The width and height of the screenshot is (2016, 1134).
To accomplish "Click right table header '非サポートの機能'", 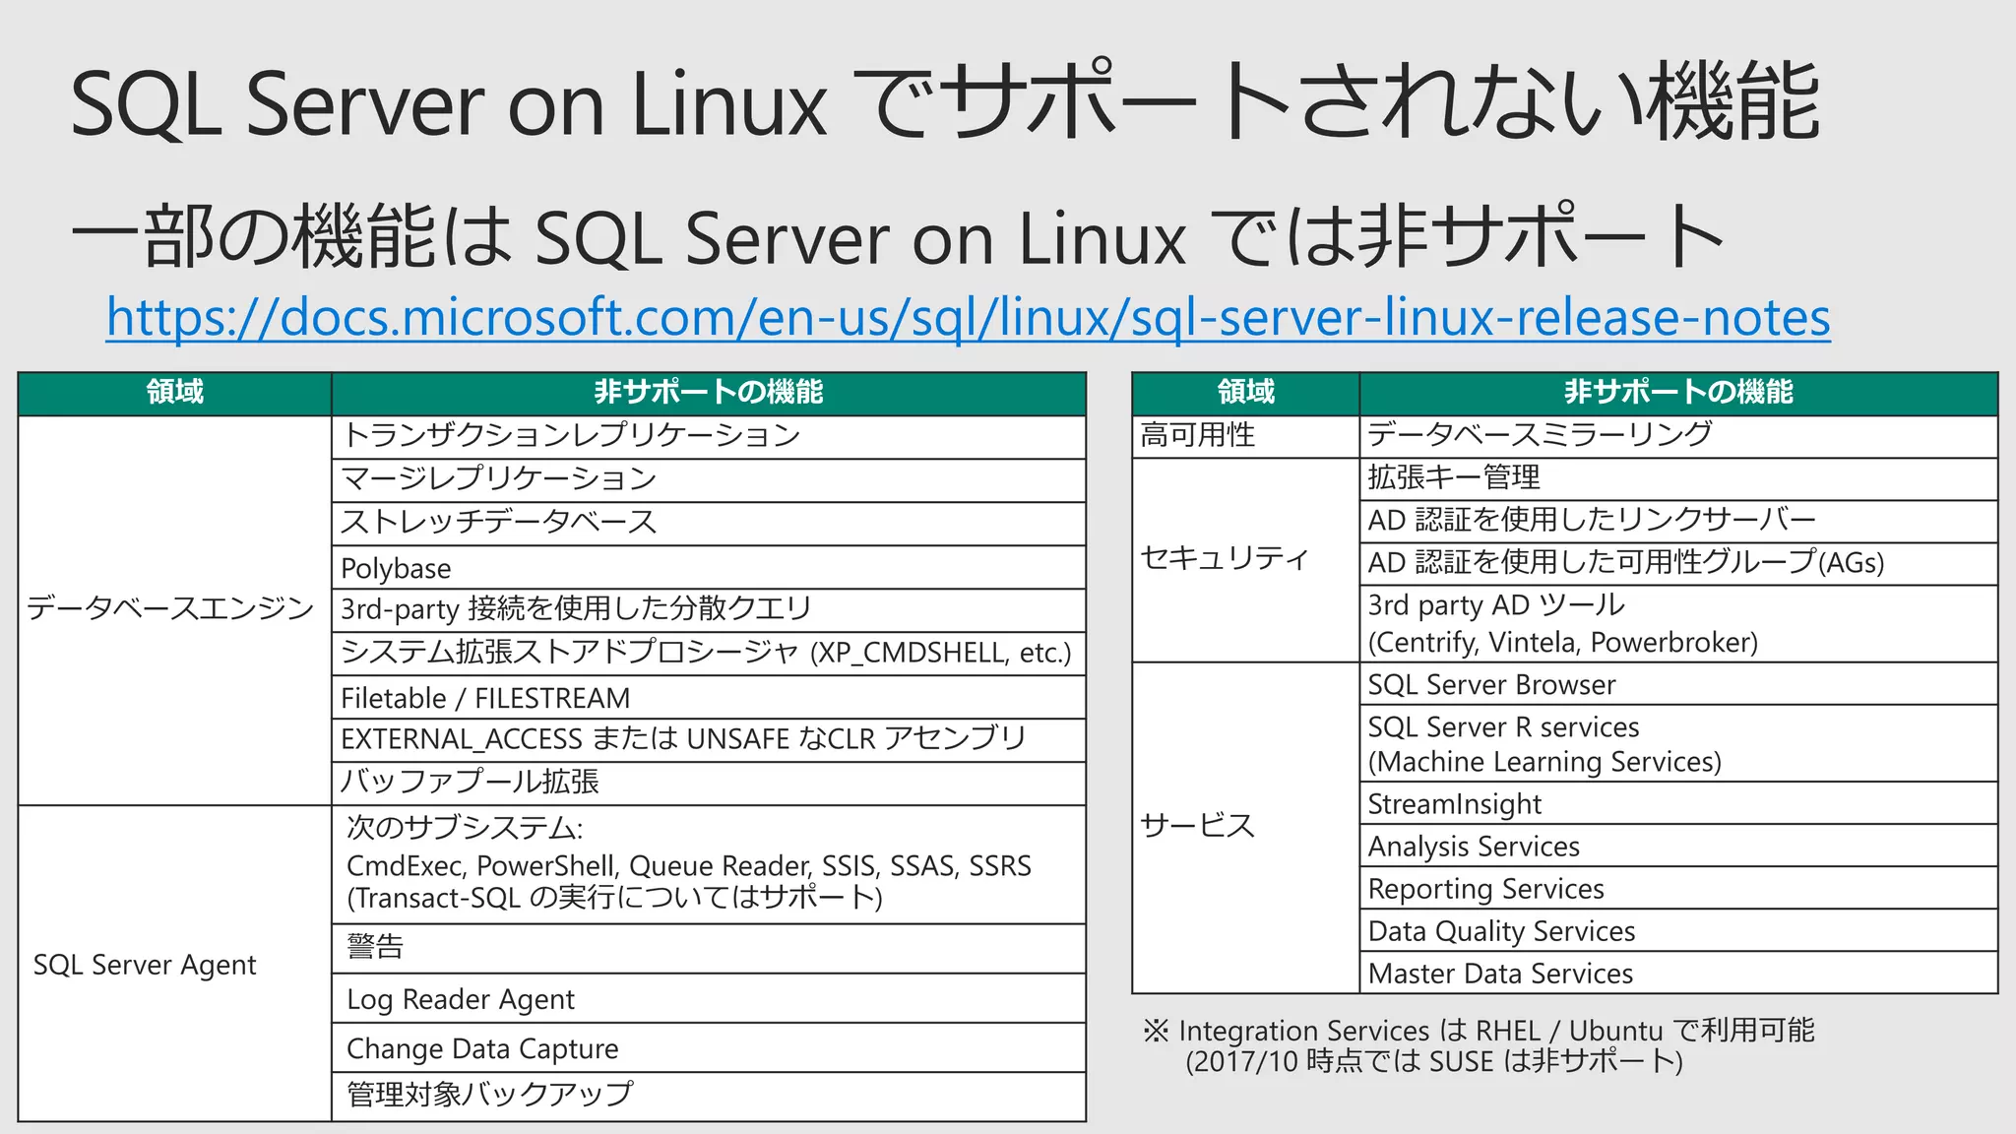I will coord(1678,393).
